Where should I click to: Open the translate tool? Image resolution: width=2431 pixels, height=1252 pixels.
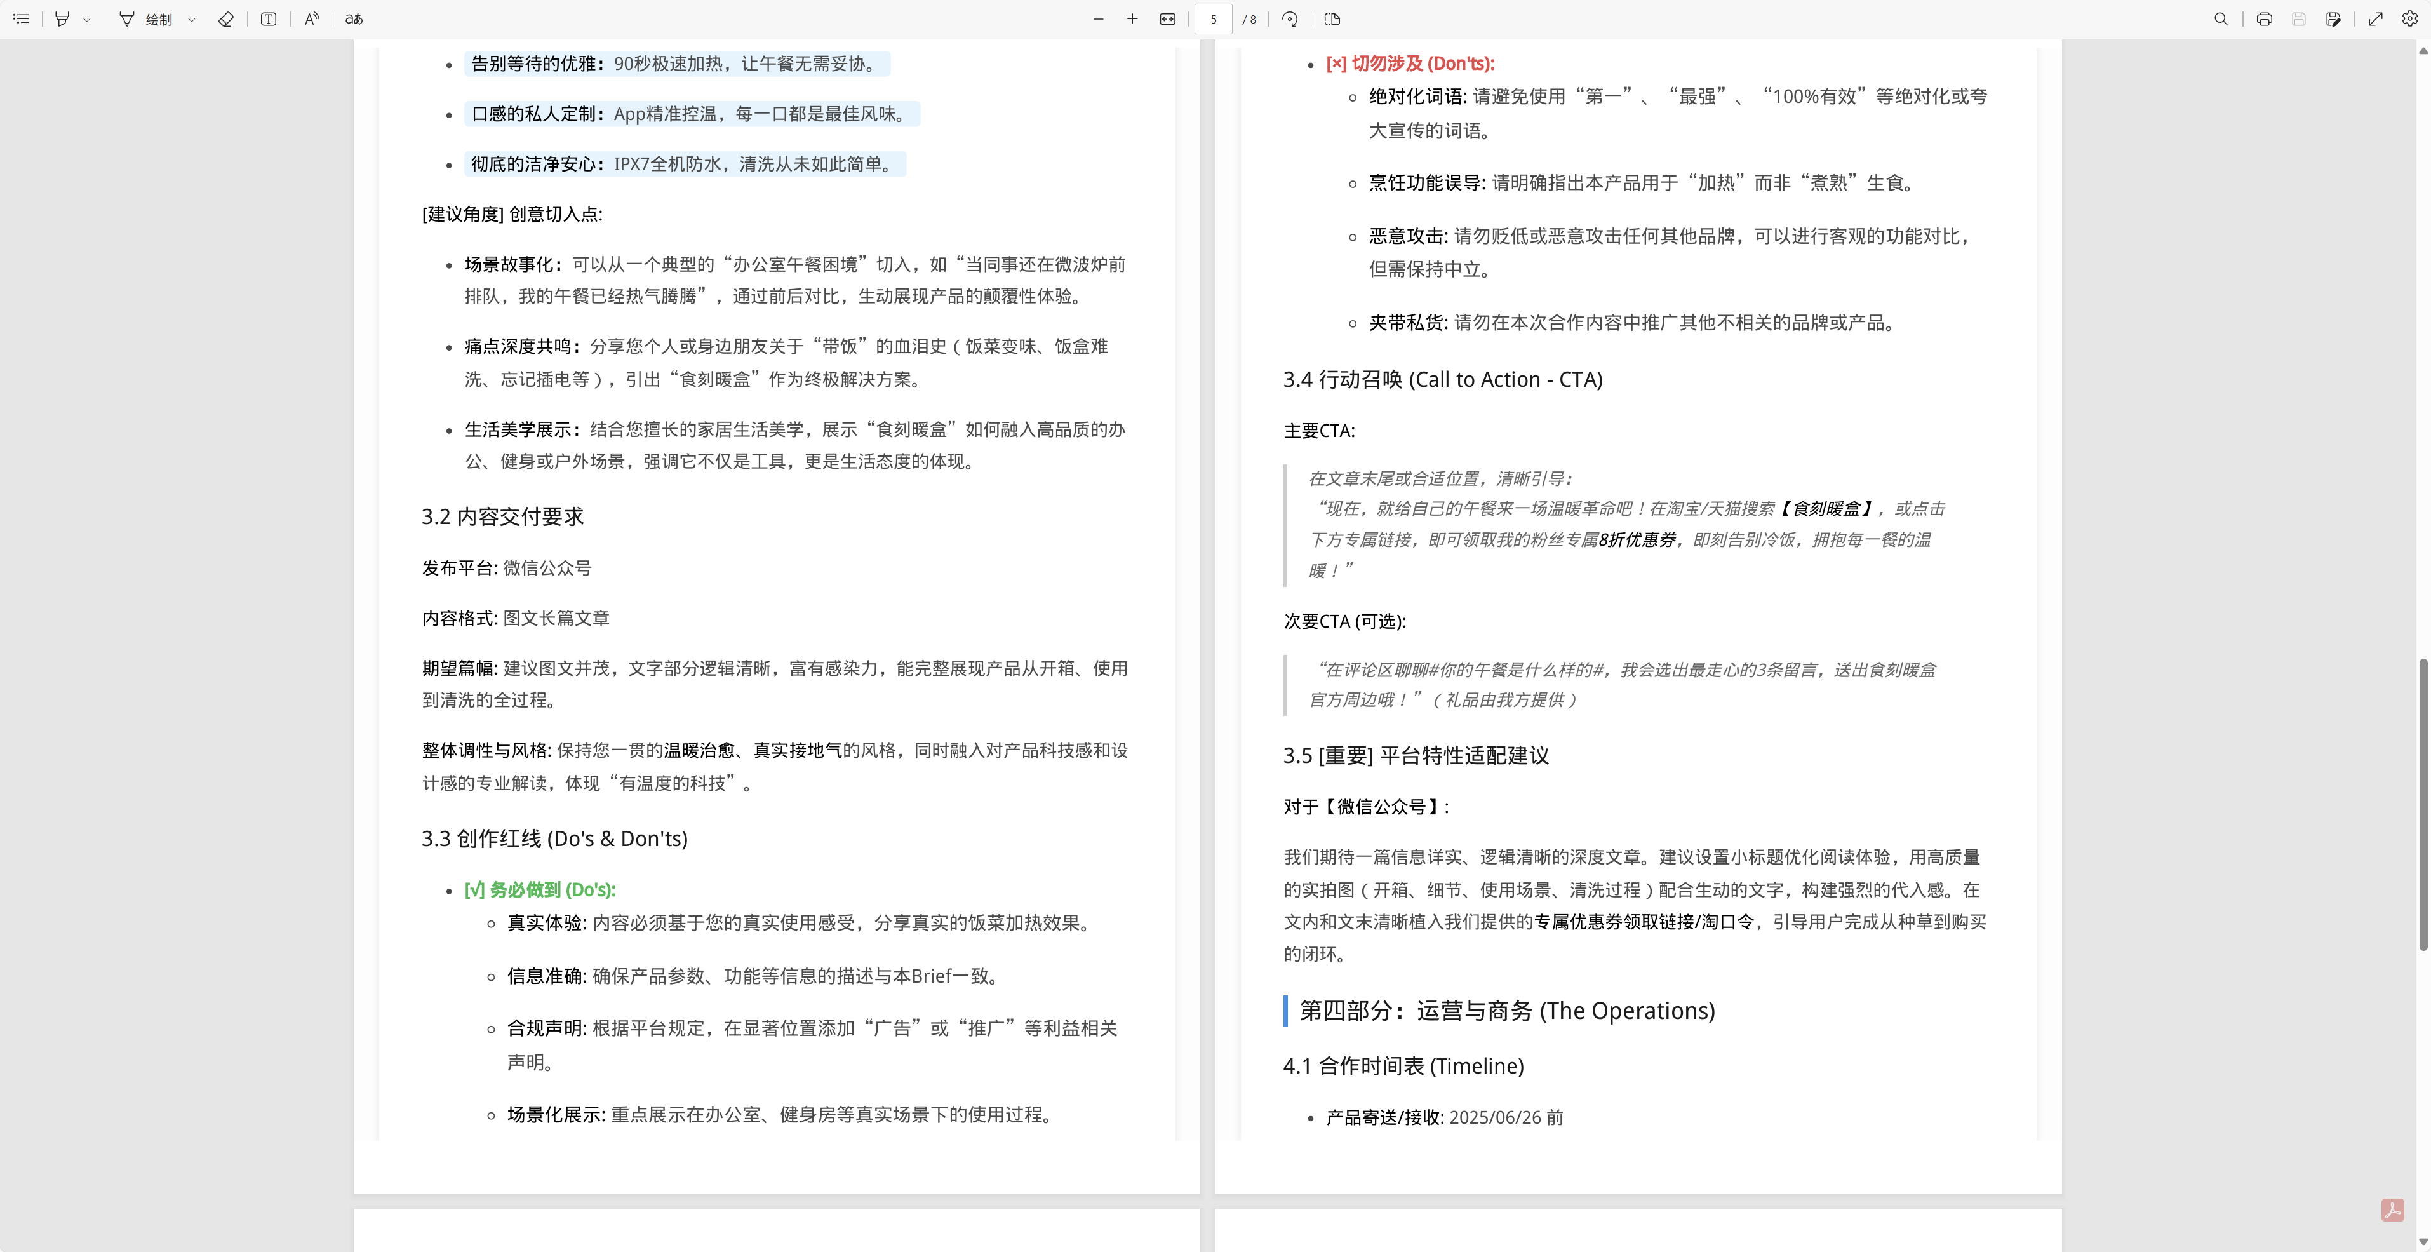pos(354,19)
